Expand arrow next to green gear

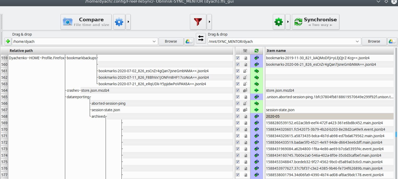click(x=288, y=22)
